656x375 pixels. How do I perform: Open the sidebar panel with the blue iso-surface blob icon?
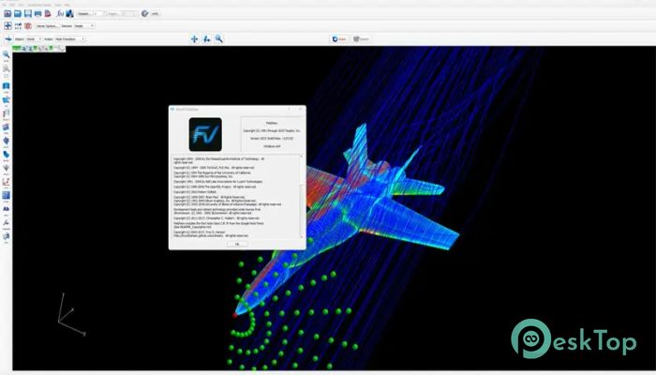[6, 141]
